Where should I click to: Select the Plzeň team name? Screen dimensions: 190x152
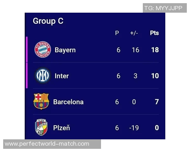click(x=62, y=128)
